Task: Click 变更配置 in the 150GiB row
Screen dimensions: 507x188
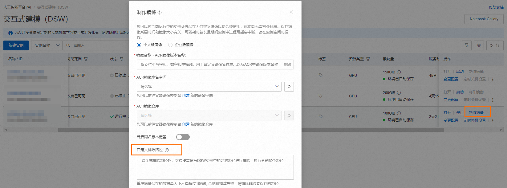Action: tap(451, 79)
